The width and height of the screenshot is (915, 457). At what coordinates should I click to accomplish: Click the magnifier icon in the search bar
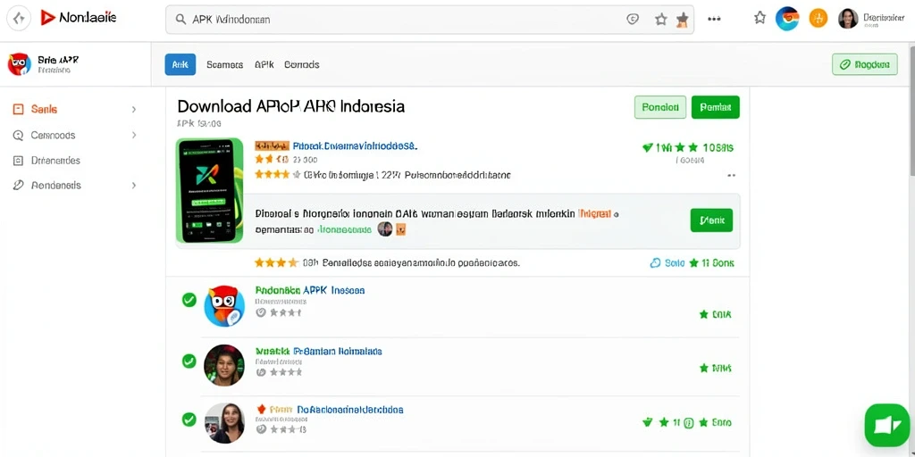(x=180, y=20)
